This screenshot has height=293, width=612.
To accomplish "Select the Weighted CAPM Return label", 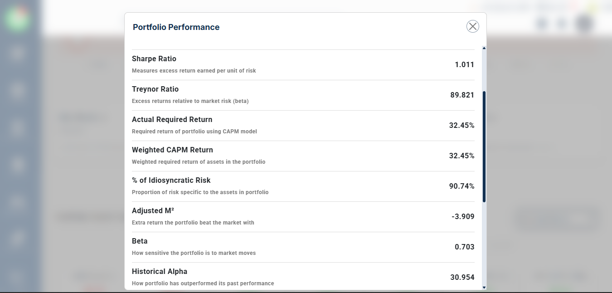I will click(x=172, y=150).
